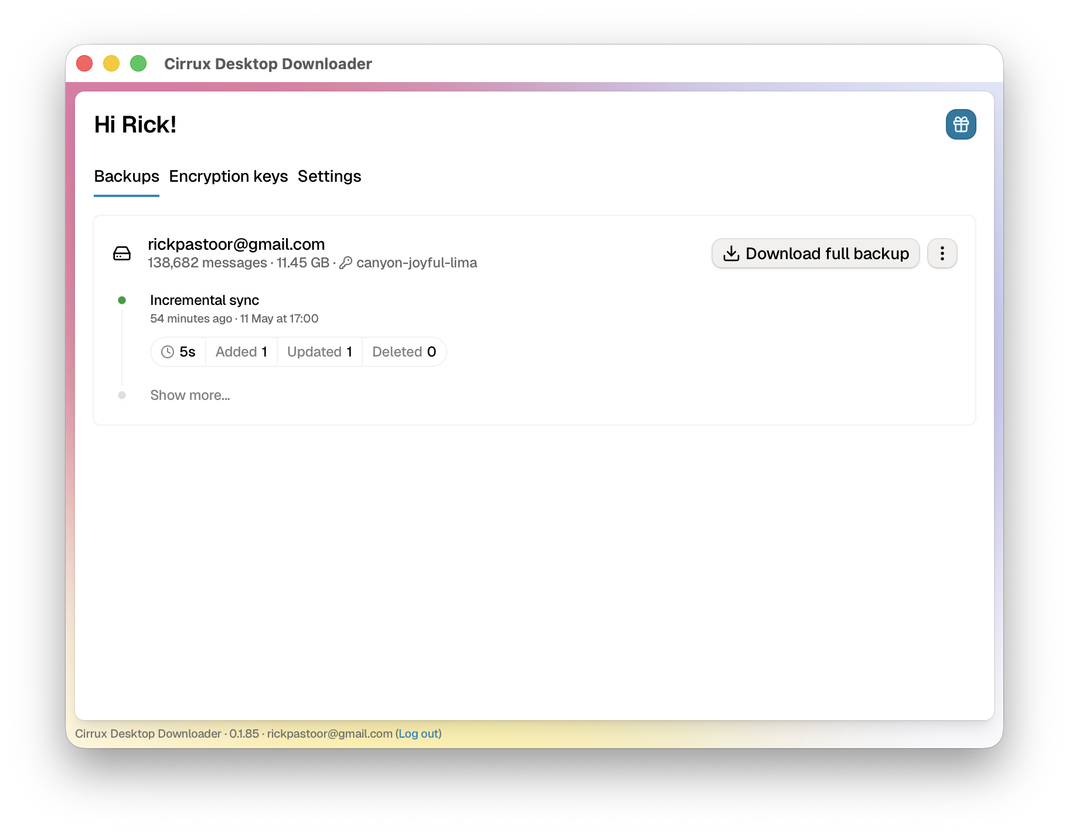Image resolution: width=1069 pixels, height=835 pixels.
Task: Click the drive icon beside rickpastoor@gmail.com
Action: point(122,253)
